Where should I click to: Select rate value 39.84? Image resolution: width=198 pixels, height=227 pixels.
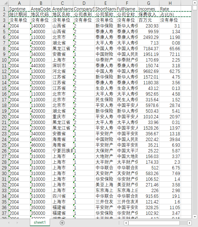coord(170,139)
